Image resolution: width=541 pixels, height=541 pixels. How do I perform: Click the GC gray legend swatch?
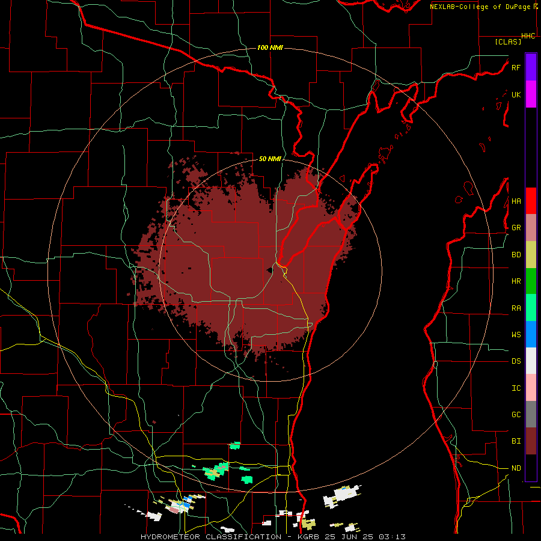pyautogui.click(x=531, y=414)
